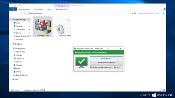The image size is (175, 98).
Task: Open pinned Pulpit under Szybki dostęp
Action: coord(18,23)
